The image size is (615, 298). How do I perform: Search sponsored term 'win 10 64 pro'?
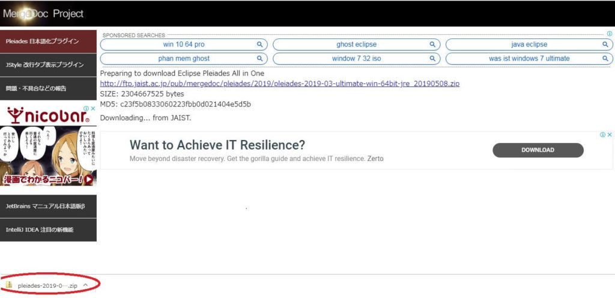[184, 44]
